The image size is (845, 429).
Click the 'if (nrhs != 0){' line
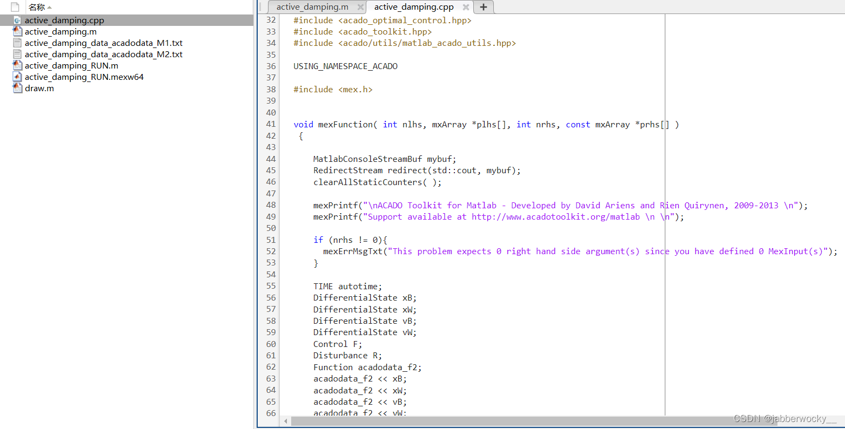350,240
